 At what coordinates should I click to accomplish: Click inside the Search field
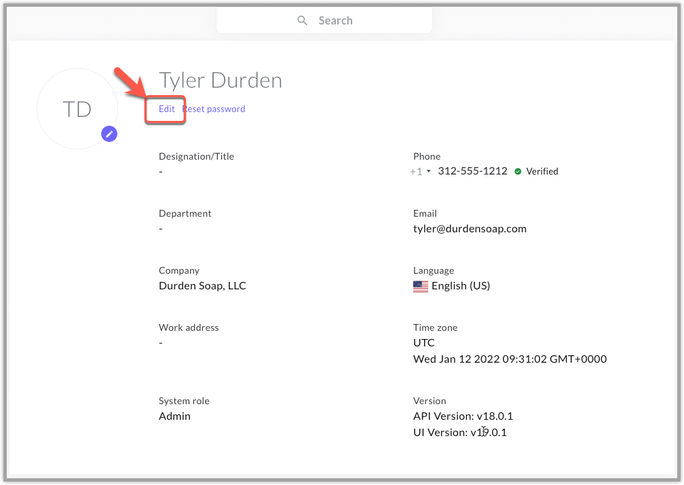click(339, 20)
